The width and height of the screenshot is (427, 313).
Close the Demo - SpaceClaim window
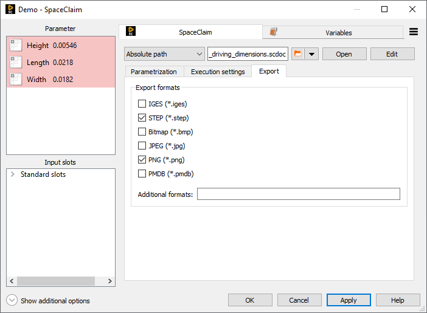click(412, 9)
